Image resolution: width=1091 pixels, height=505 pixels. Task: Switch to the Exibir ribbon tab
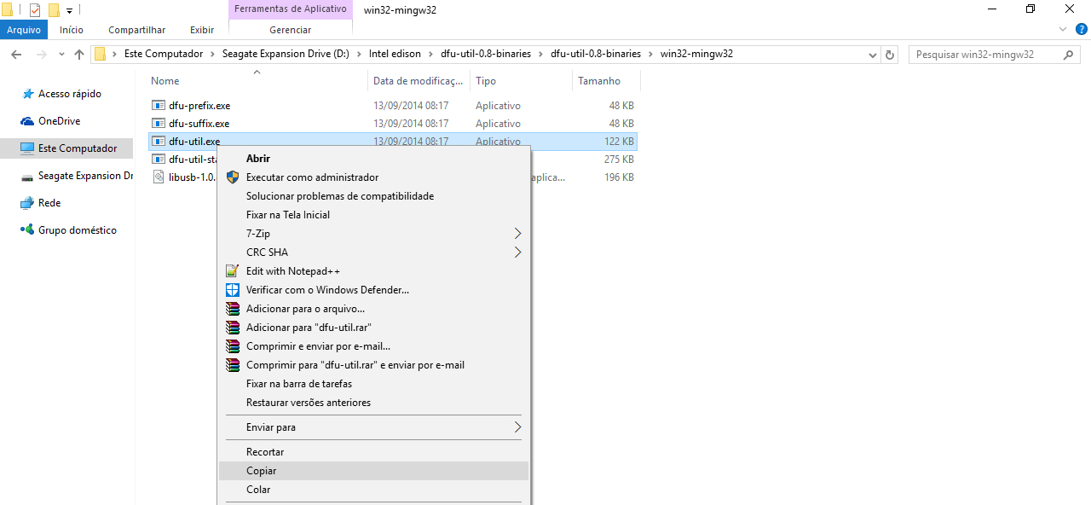coord(202,30)
